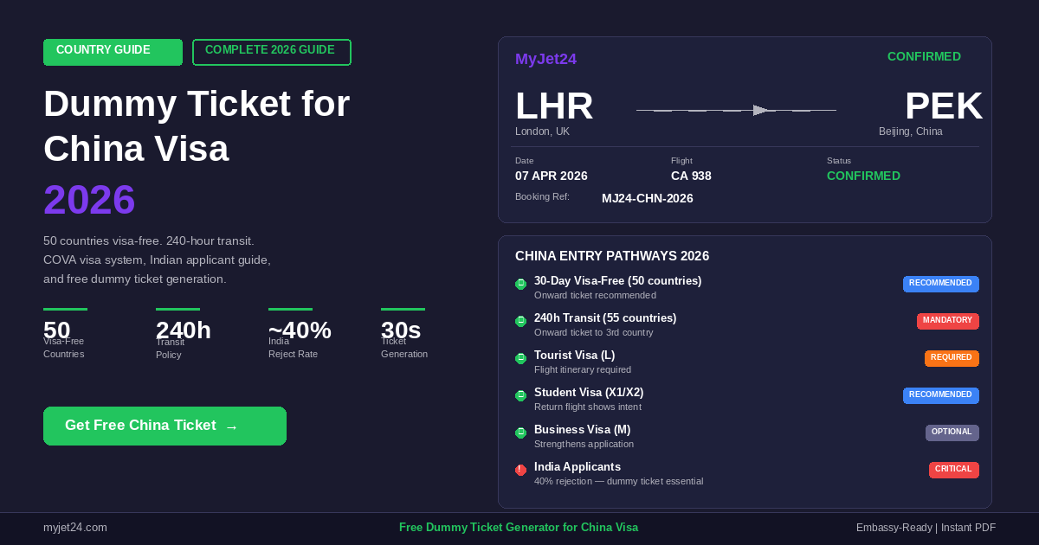
Task: Select the Complete 2026 Guide tag
Action: tap(271, 52)
